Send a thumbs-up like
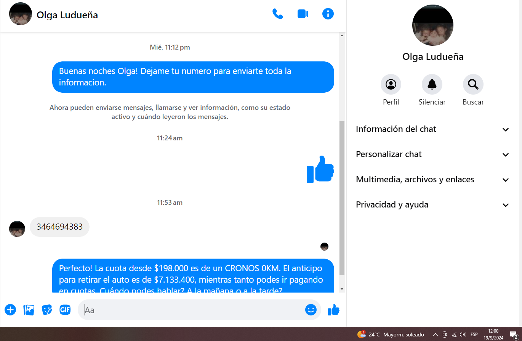Screen dimensions: 522x341 tap(333, 310)
